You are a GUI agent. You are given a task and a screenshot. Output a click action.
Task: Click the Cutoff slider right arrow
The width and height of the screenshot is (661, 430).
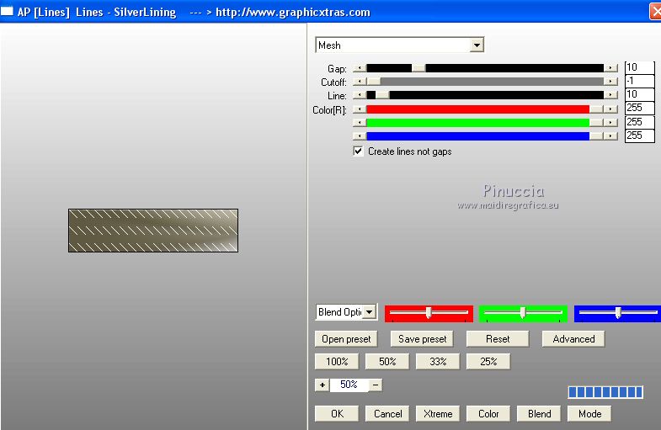610,82
